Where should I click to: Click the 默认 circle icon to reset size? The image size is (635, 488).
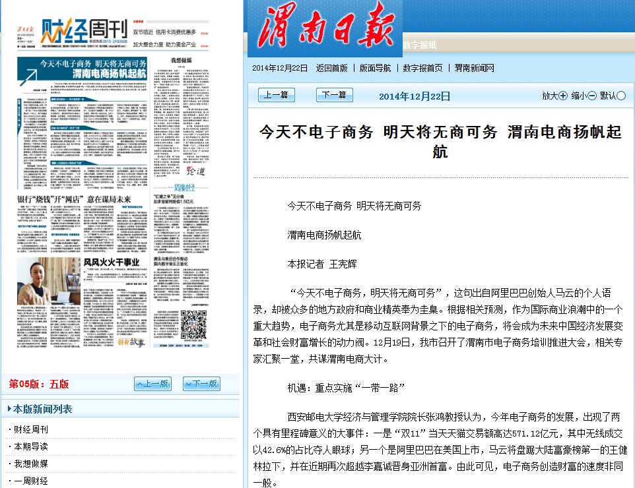(x=621, y=96)
